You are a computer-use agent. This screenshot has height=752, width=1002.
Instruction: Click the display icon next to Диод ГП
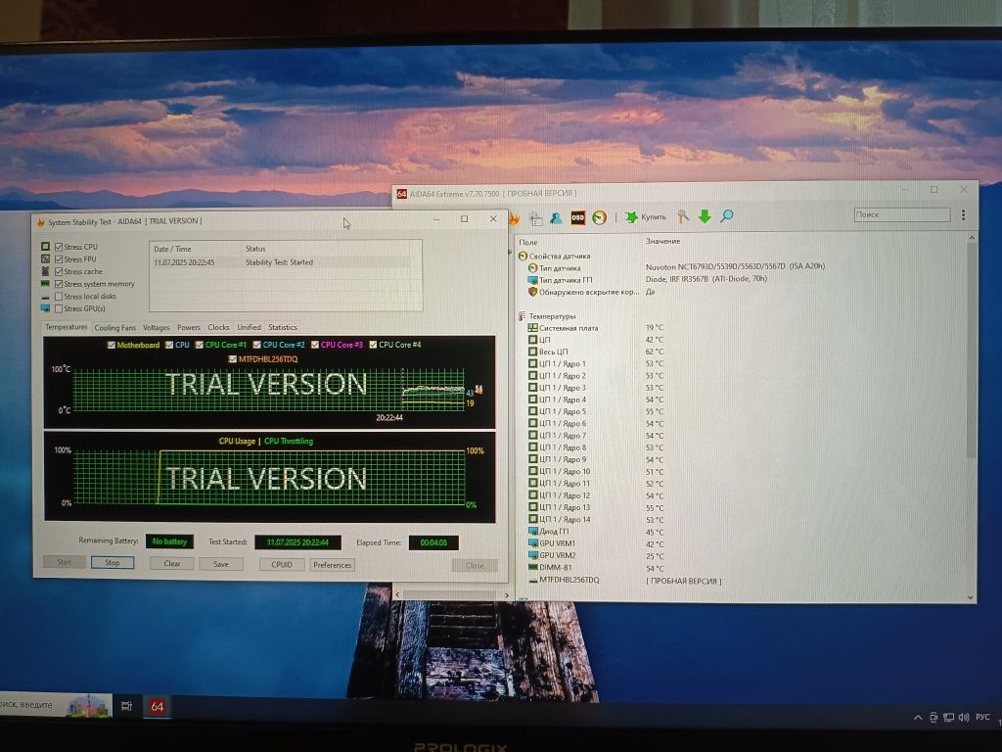tap(533, 531)
